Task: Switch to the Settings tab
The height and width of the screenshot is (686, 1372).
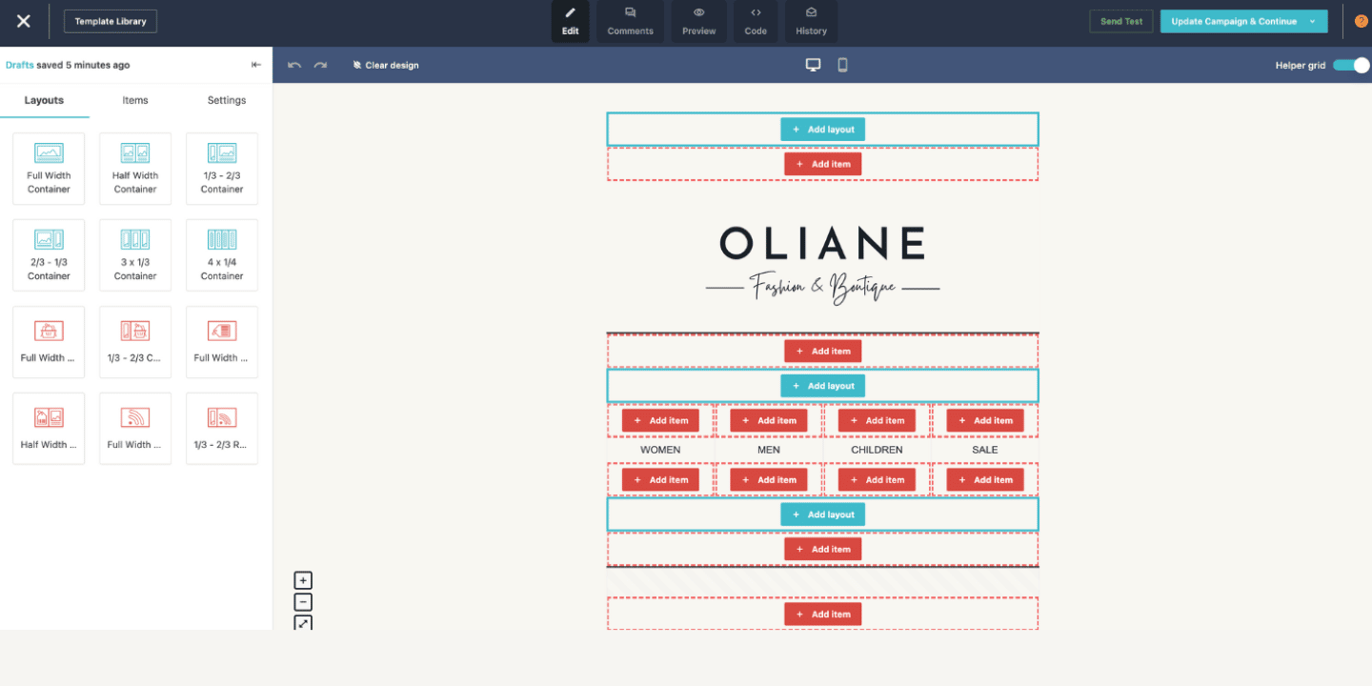Action: (227, 100)
